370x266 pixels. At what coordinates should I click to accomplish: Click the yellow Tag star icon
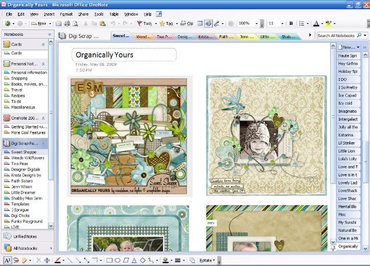(162, 23)
